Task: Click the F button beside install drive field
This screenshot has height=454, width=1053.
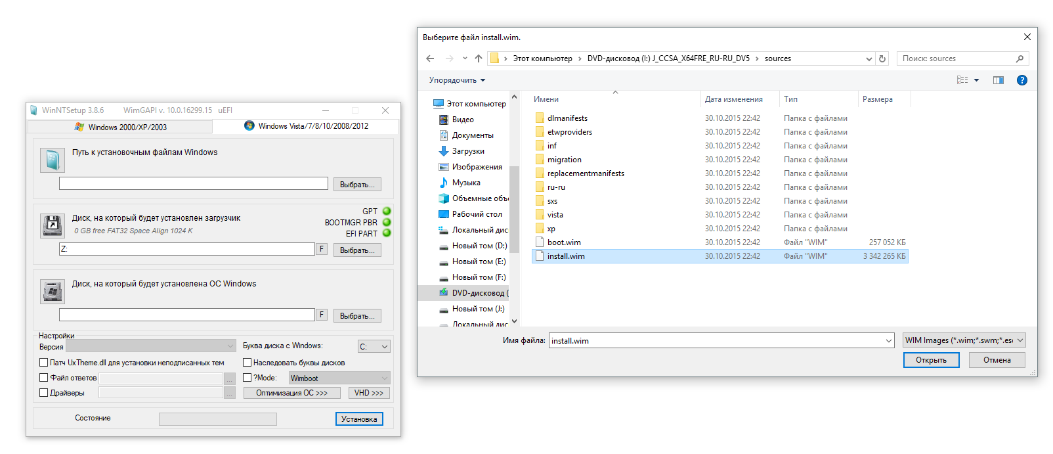Action: pyautogui.click(x=322, y=315)
